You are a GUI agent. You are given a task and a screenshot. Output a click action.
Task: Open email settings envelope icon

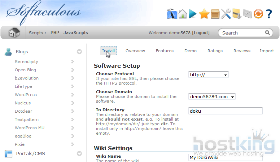pos(247,14)
